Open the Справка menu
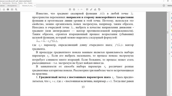Screen dimensions: 172x96 tap(30, 3)
